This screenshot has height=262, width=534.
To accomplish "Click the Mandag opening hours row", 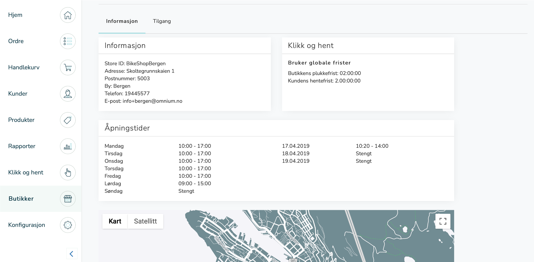I will 158,146.
